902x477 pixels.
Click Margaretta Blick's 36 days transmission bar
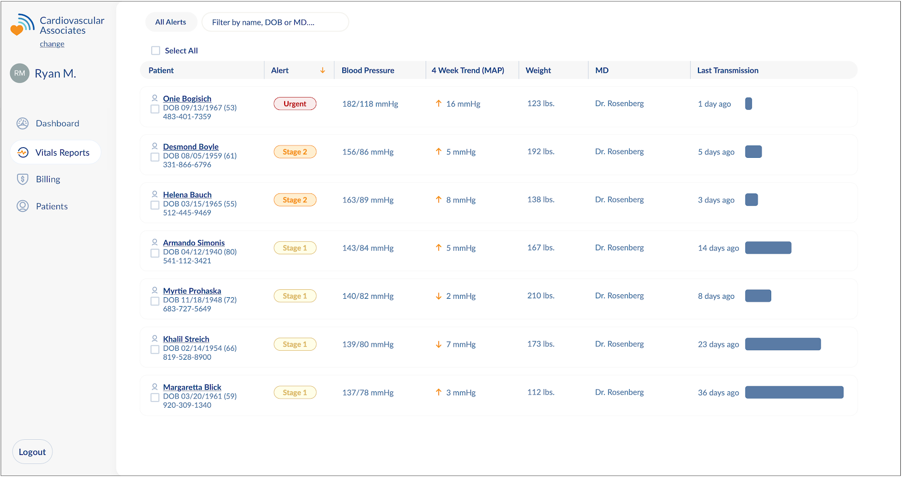(x=794, y=392)
